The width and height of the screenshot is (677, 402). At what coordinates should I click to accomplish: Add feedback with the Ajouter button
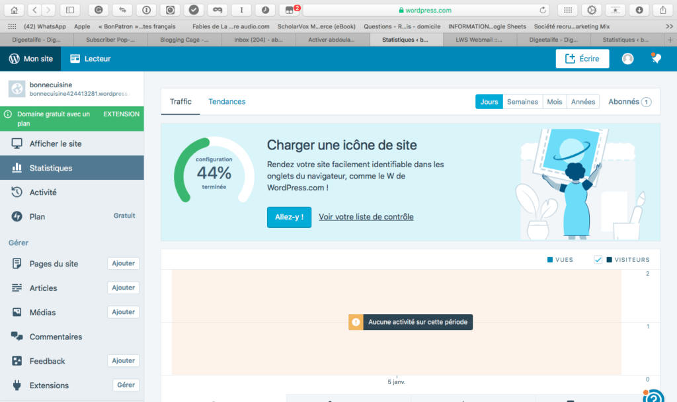(123, 360)
